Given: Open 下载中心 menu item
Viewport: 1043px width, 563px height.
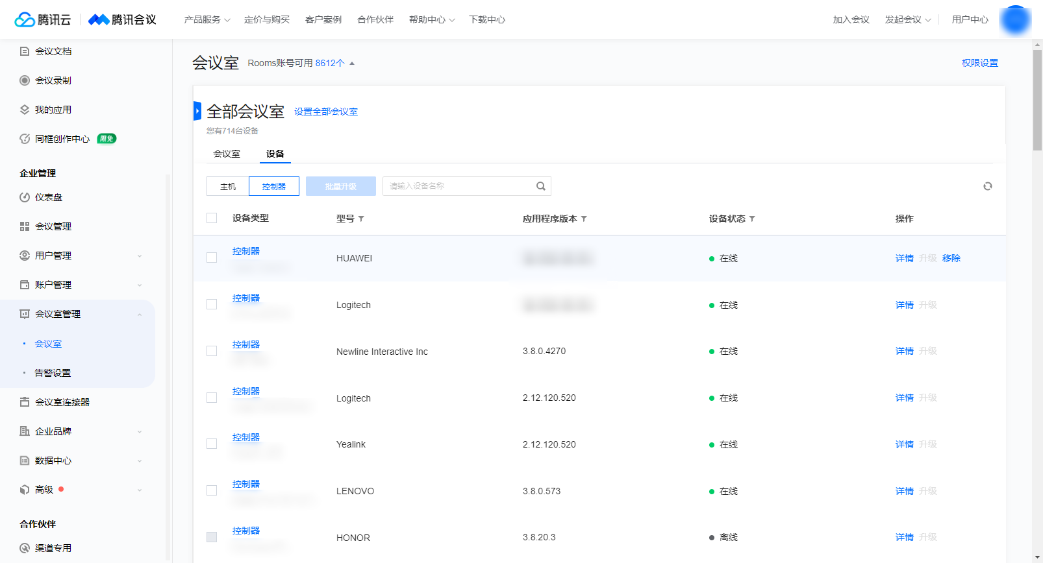Looking at the screenshot, I should pyautogui.click(x=487, y=19).
